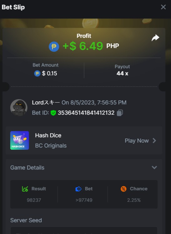Collapse the Game Details section chevron
Image resolution: width=171 pixels, height=234 pixels.
[x=154, y=168]
